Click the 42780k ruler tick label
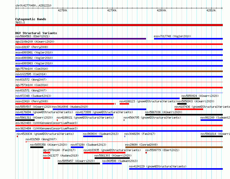The image size is (230, 179). pos(63,10)
